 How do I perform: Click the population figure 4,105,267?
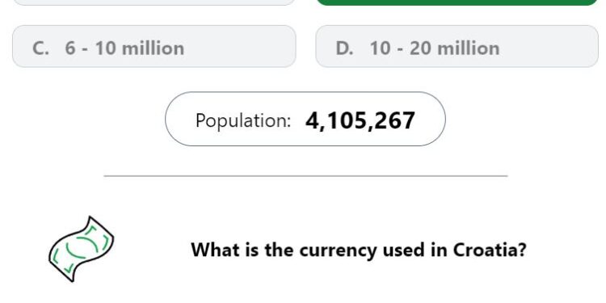point(360,120)
